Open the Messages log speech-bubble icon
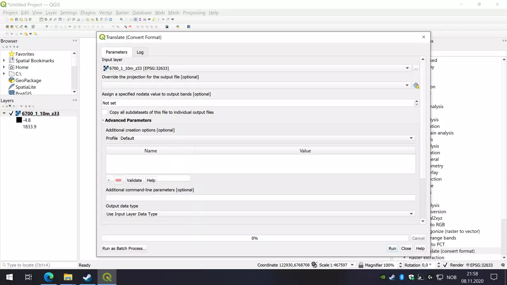Image resolution: width=507 pixels, height=285 pixels. 503,265
